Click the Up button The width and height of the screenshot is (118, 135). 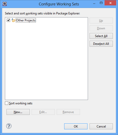tap(101, 21)
